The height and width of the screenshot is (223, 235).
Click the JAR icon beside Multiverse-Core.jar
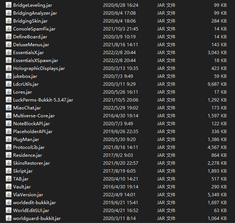9,115
